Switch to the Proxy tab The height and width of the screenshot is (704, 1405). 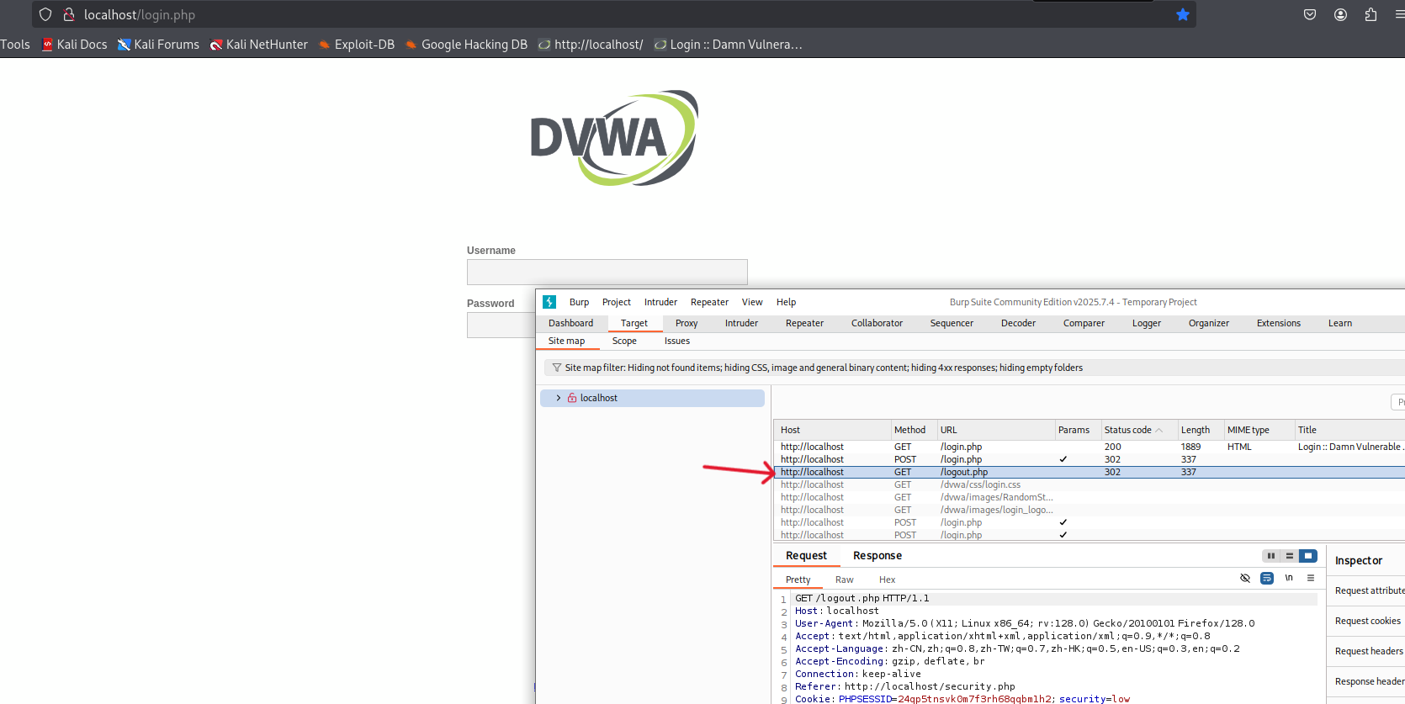tap(687, 323)
